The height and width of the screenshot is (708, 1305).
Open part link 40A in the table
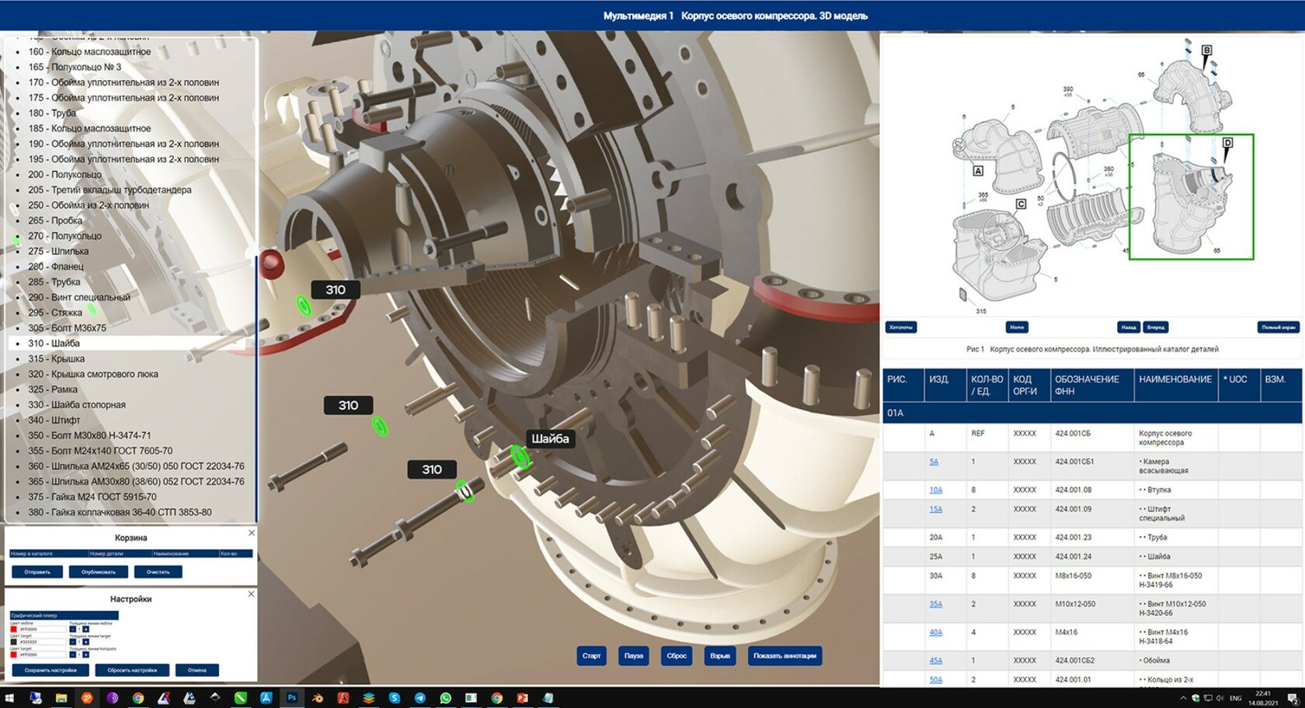click(936, 633)
